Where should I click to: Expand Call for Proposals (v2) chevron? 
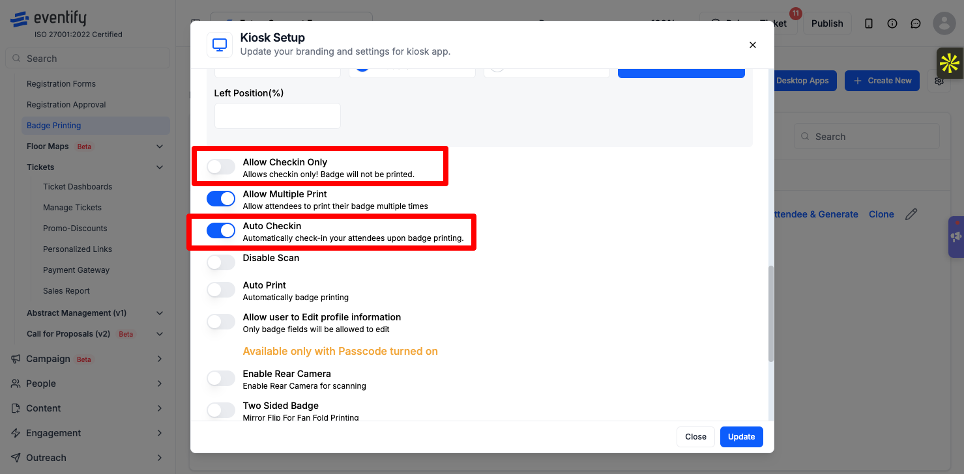tap(160, 334)
